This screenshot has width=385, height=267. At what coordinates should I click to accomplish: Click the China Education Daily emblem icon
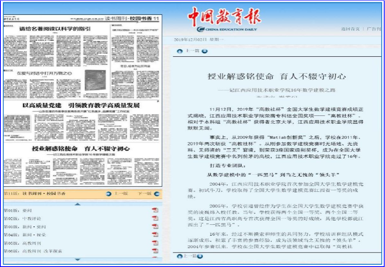200,29
